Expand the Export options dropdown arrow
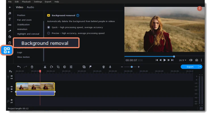The width and height of the screenshot is (209, 115). (x=200, y=67)
